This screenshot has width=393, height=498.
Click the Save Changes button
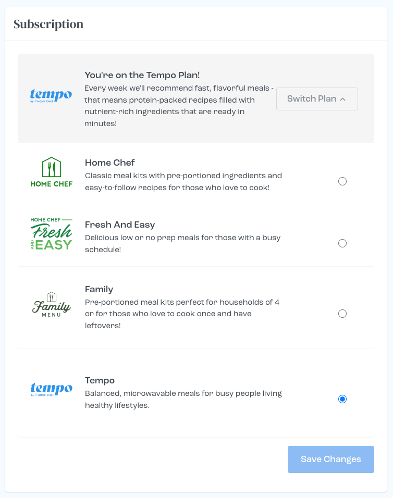coord(330,459)
